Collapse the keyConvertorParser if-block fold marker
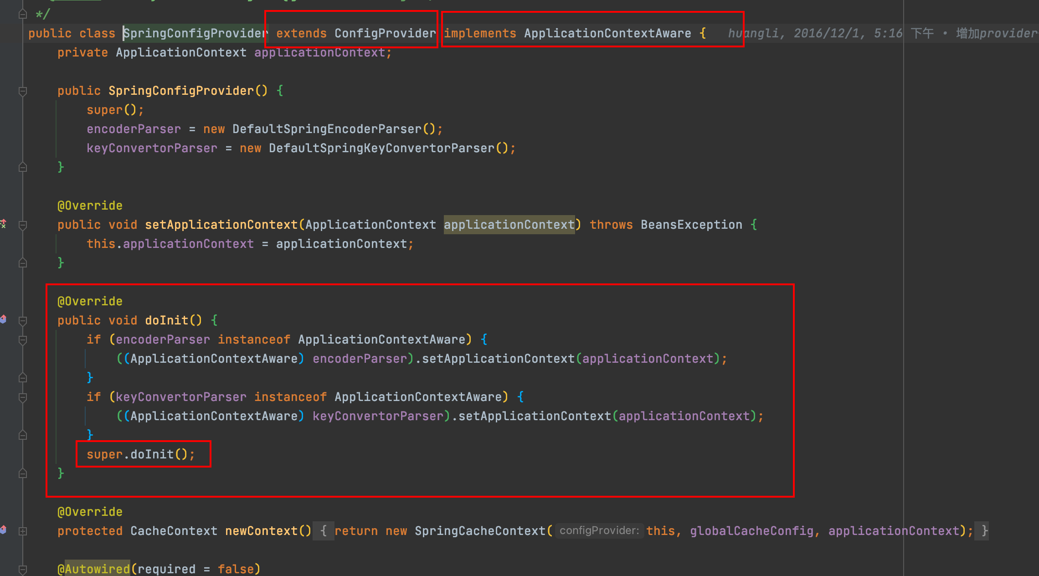This screenshot has height=576, width=1039. (23, 397)
